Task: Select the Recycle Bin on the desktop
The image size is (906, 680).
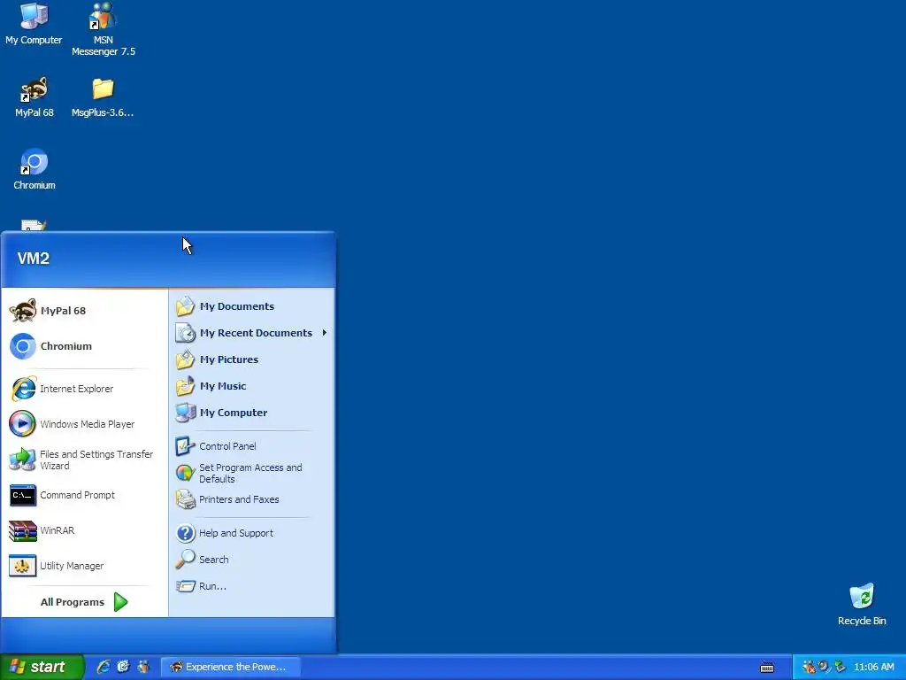Action: (862, 605)
